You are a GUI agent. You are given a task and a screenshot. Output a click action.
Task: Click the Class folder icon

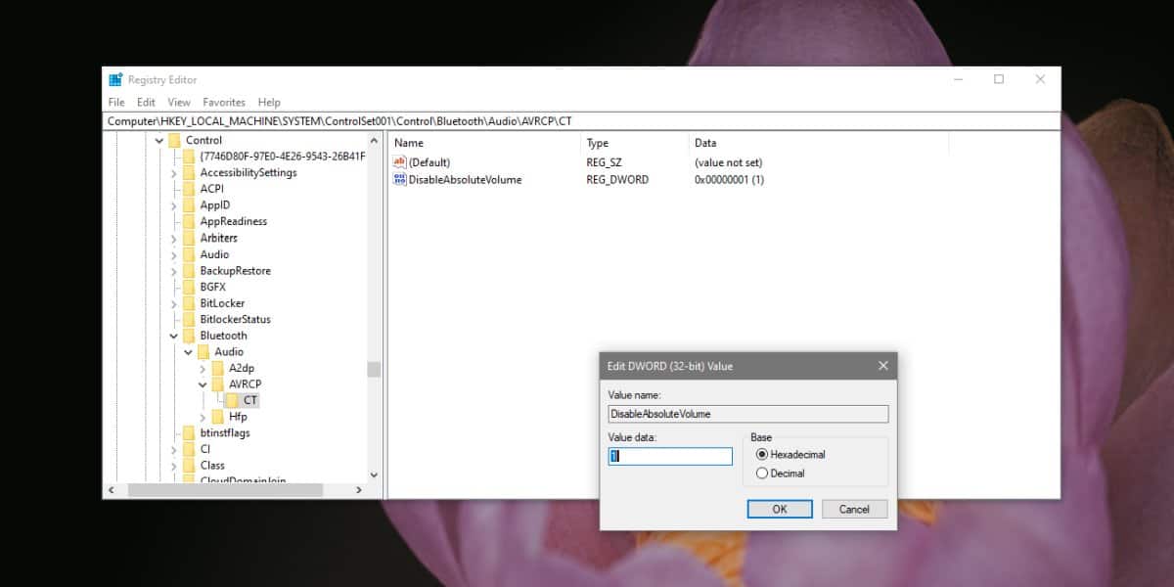click(x=189, y=466)
